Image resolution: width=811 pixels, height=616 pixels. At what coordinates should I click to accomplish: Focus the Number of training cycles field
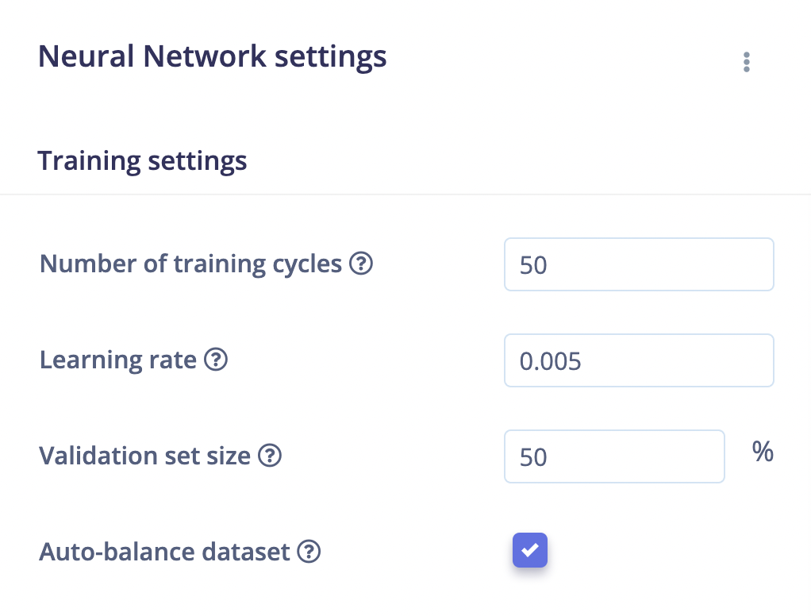coord(639,264)
